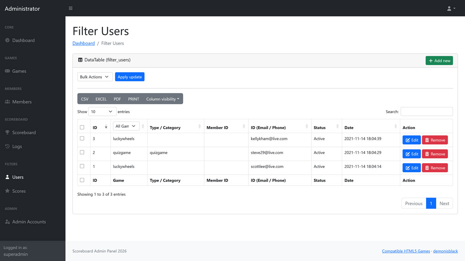Edit the scottlee@live.com user
Viewport: 465px width, 261px height.
pos(412,168)
